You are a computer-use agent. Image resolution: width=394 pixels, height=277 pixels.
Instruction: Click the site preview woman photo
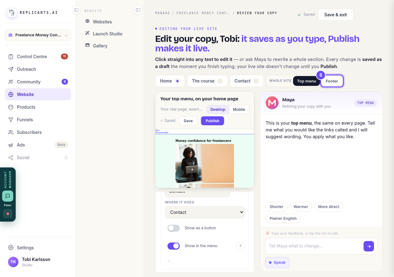coord(205,163)
